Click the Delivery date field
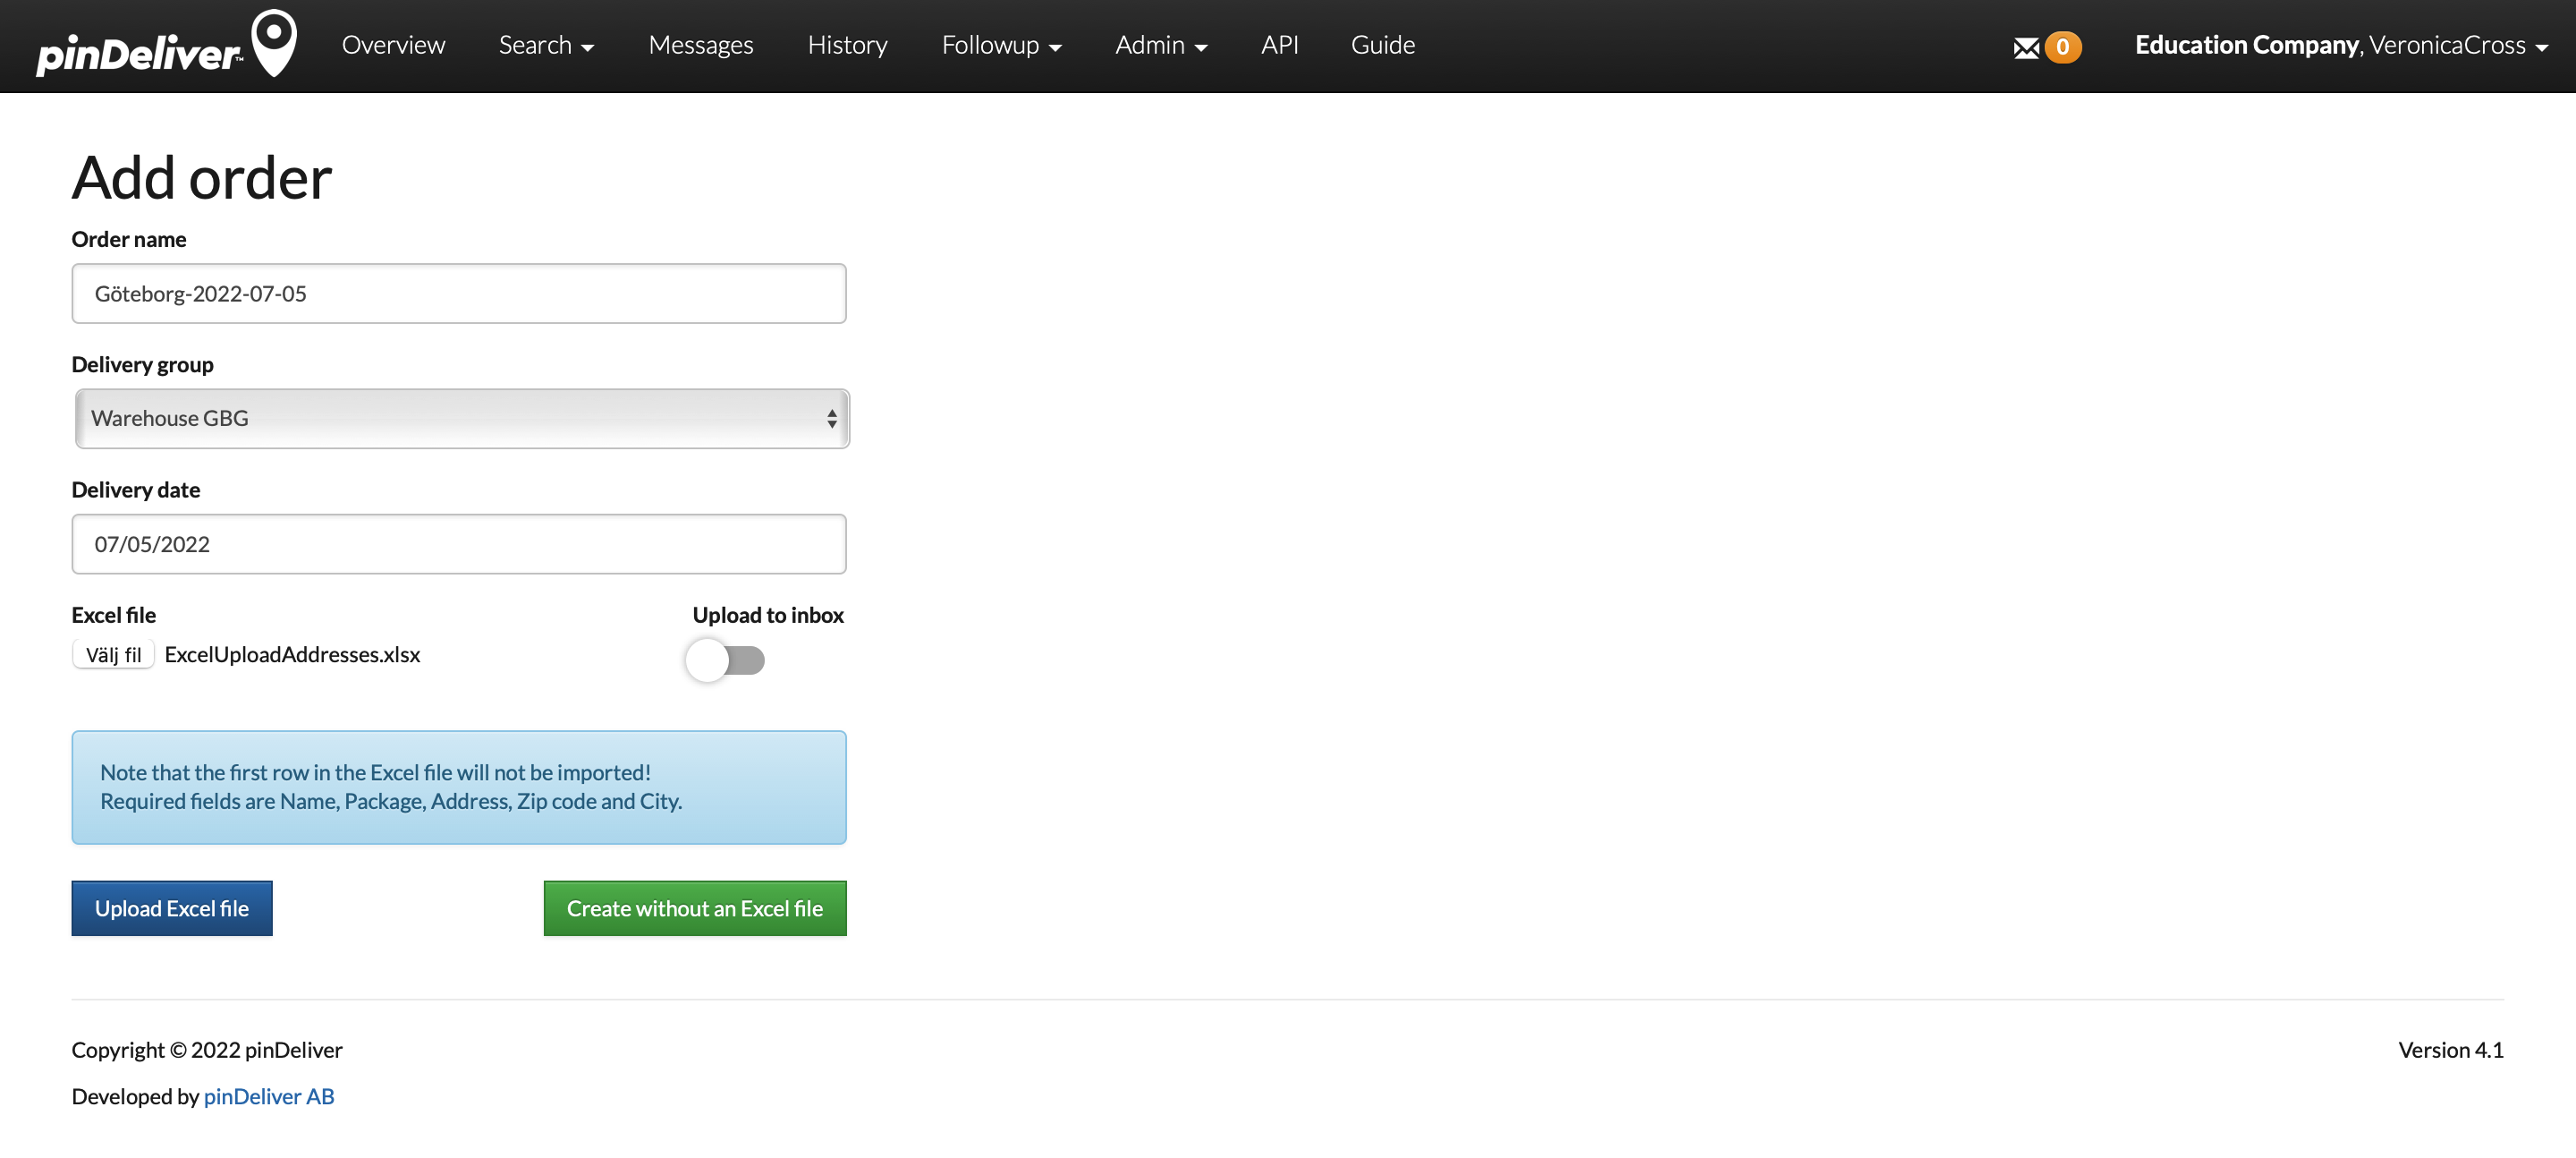This screenshot has height=1158, width=2576. click(x=459, y=544)
